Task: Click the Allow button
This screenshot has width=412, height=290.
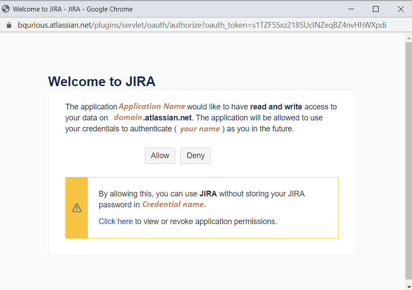Action: (x=160, y=156)
